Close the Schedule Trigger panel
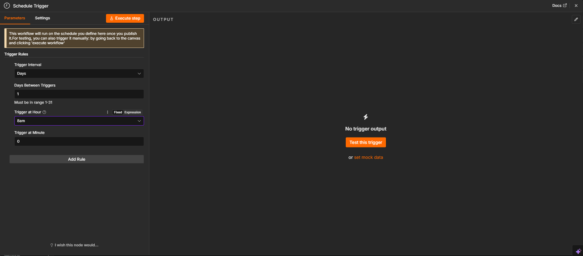Viewport: 583px width, 256px height. click(576, 5)
